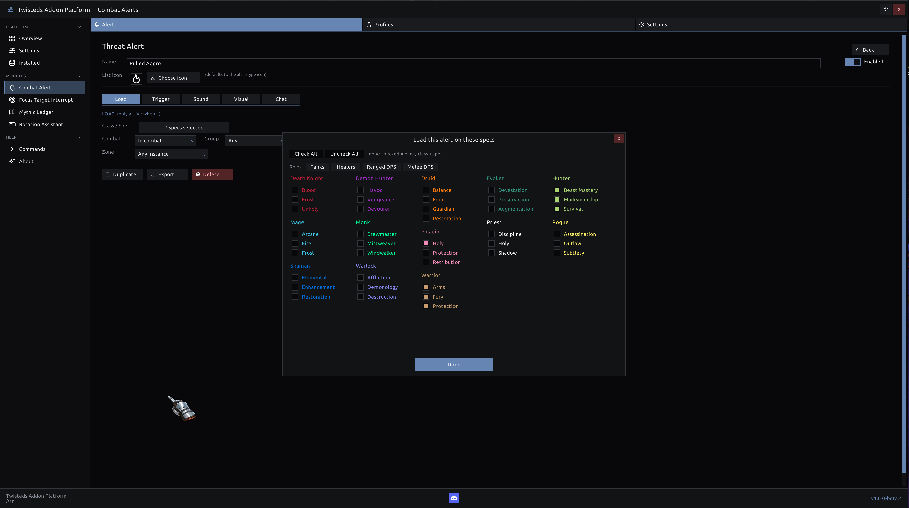Toggle the Enabled switch
Viewport: 909px width, 508px height.
pos(852,62)
